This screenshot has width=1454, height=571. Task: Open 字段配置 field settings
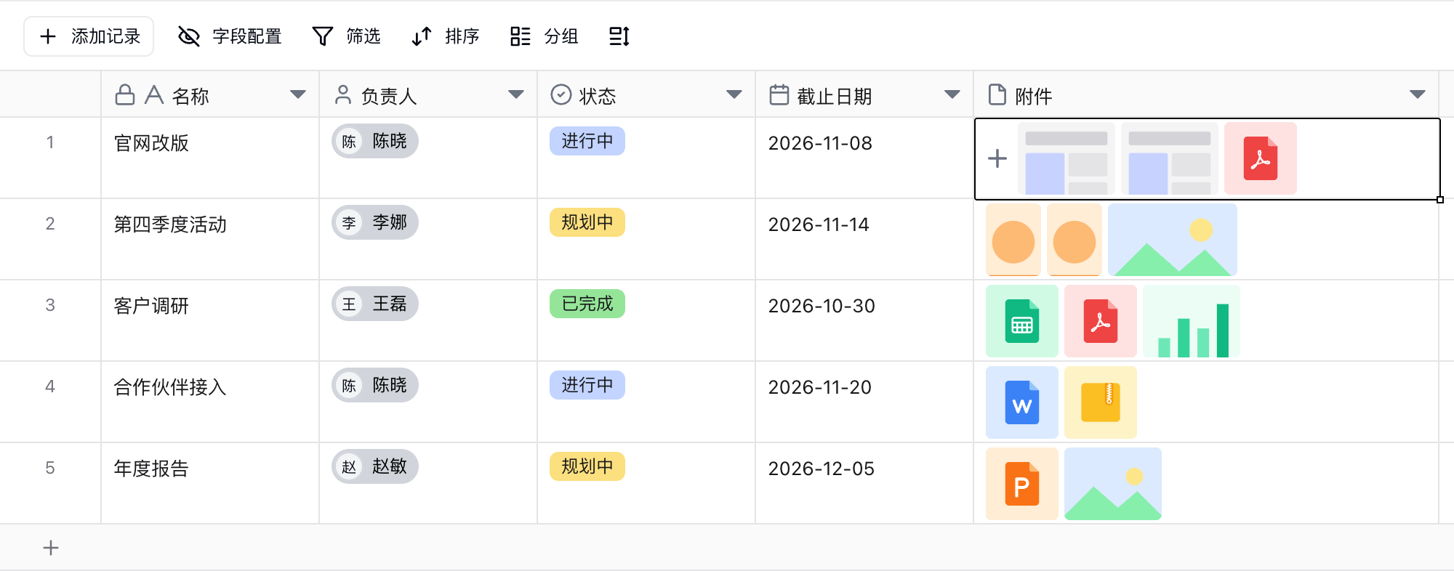pos(230,36)
